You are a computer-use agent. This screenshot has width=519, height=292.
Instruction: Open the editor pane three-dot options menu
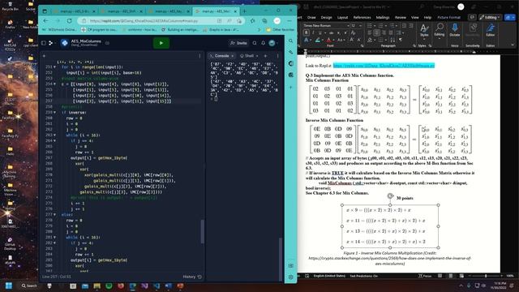point(199,56)
